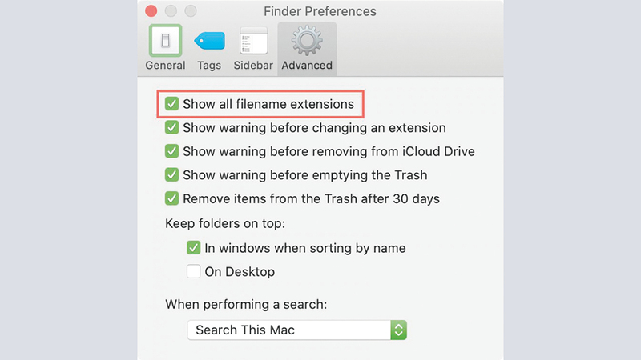Uncheck In windows when sorting by name
Screen dimensions: 641x360
[x=193, y=248]
